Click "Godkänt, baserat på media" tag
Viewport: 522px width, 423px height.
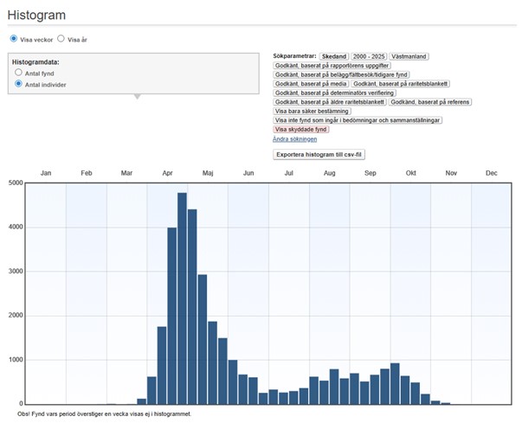(x=310, y=83)
